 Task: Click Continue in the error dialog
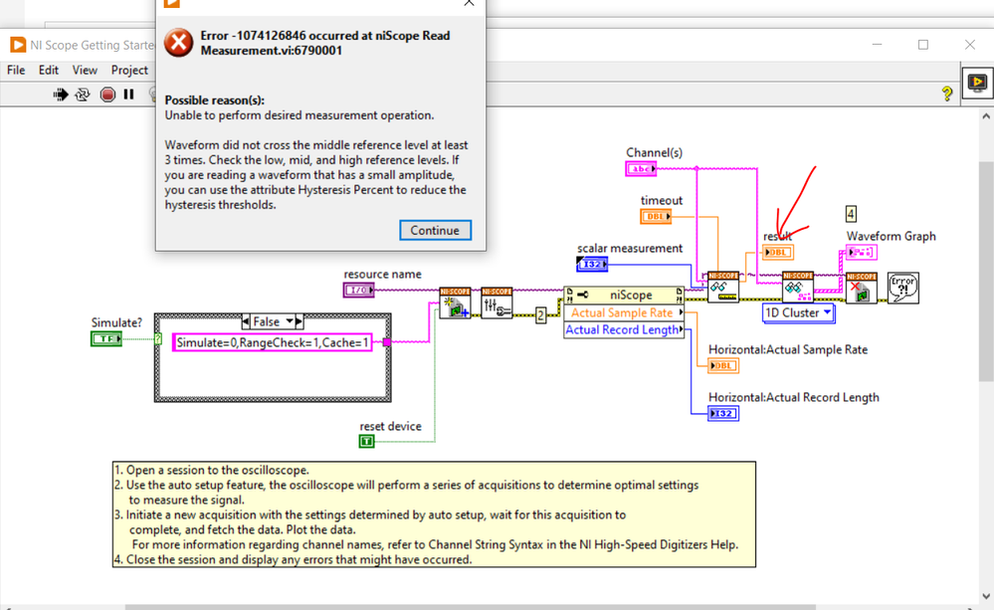point(435,230)
